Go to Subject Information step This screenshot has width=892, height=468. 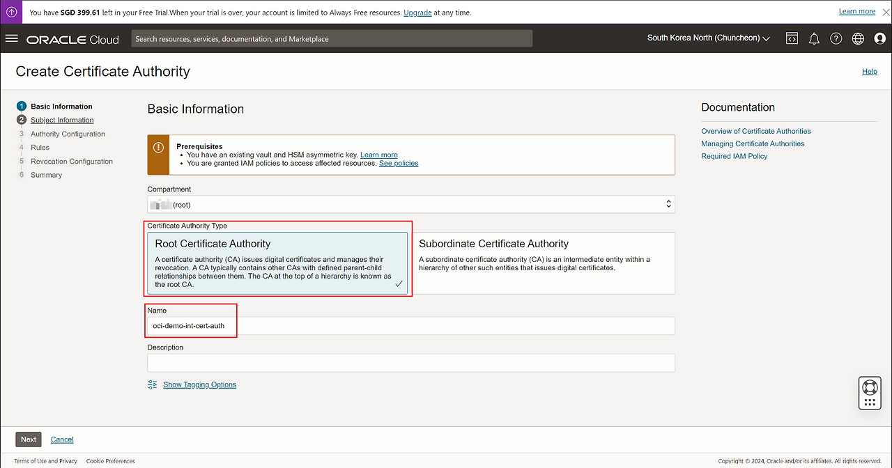62,120
